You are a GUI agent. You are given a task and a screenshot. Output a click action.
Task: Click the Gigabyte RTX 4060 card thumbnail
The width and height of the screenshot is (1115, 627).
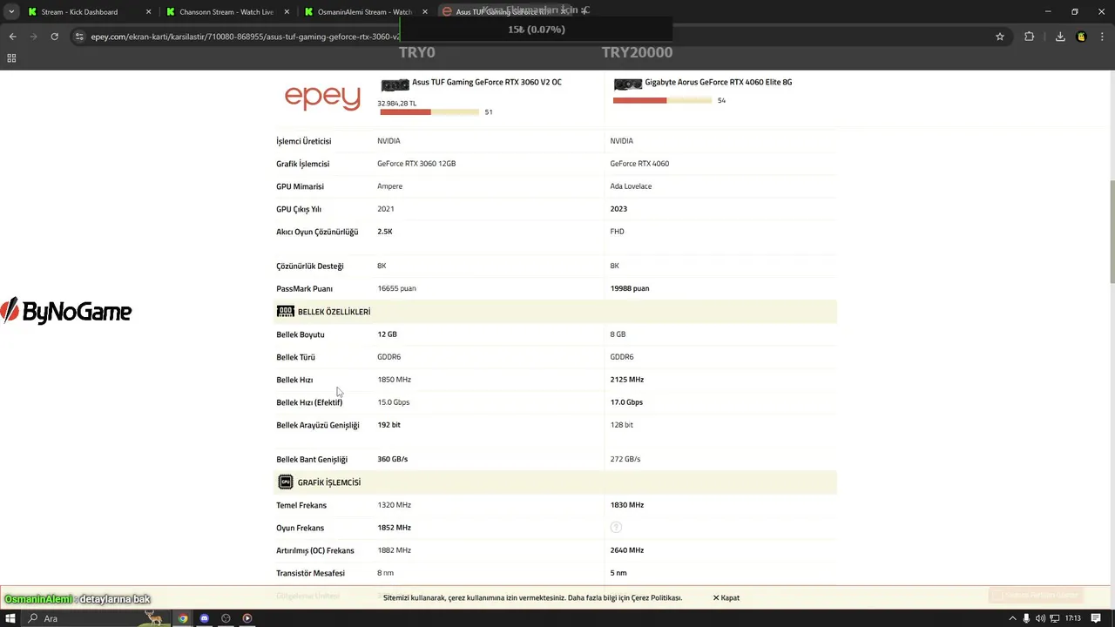628,84
